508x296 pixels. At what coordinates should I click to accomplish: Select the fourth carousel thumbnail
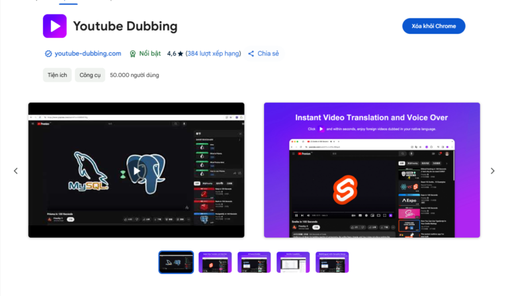click(293, 262)
